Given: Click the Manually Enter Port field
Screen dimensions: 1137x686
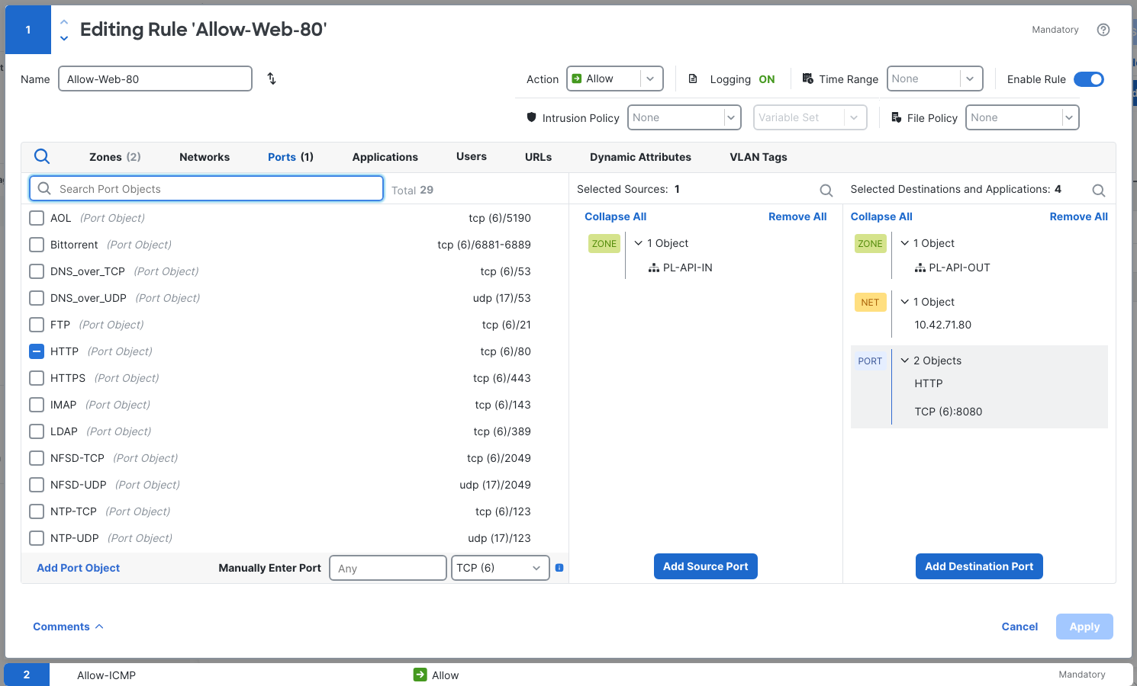Looking at the screenshot, I should 388,568.
